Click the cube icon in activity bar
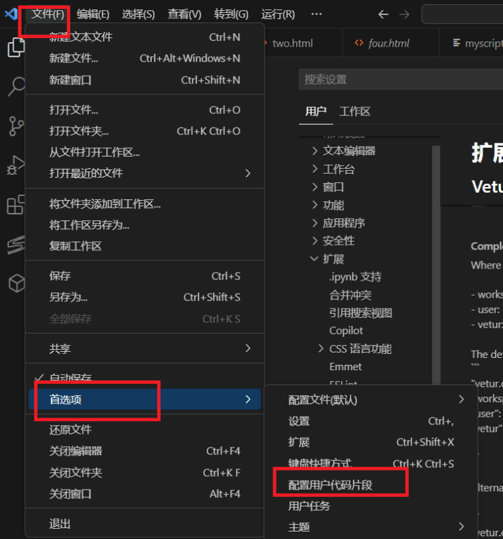This screenshot has width=503, height=539. click(x=16, y=283)
